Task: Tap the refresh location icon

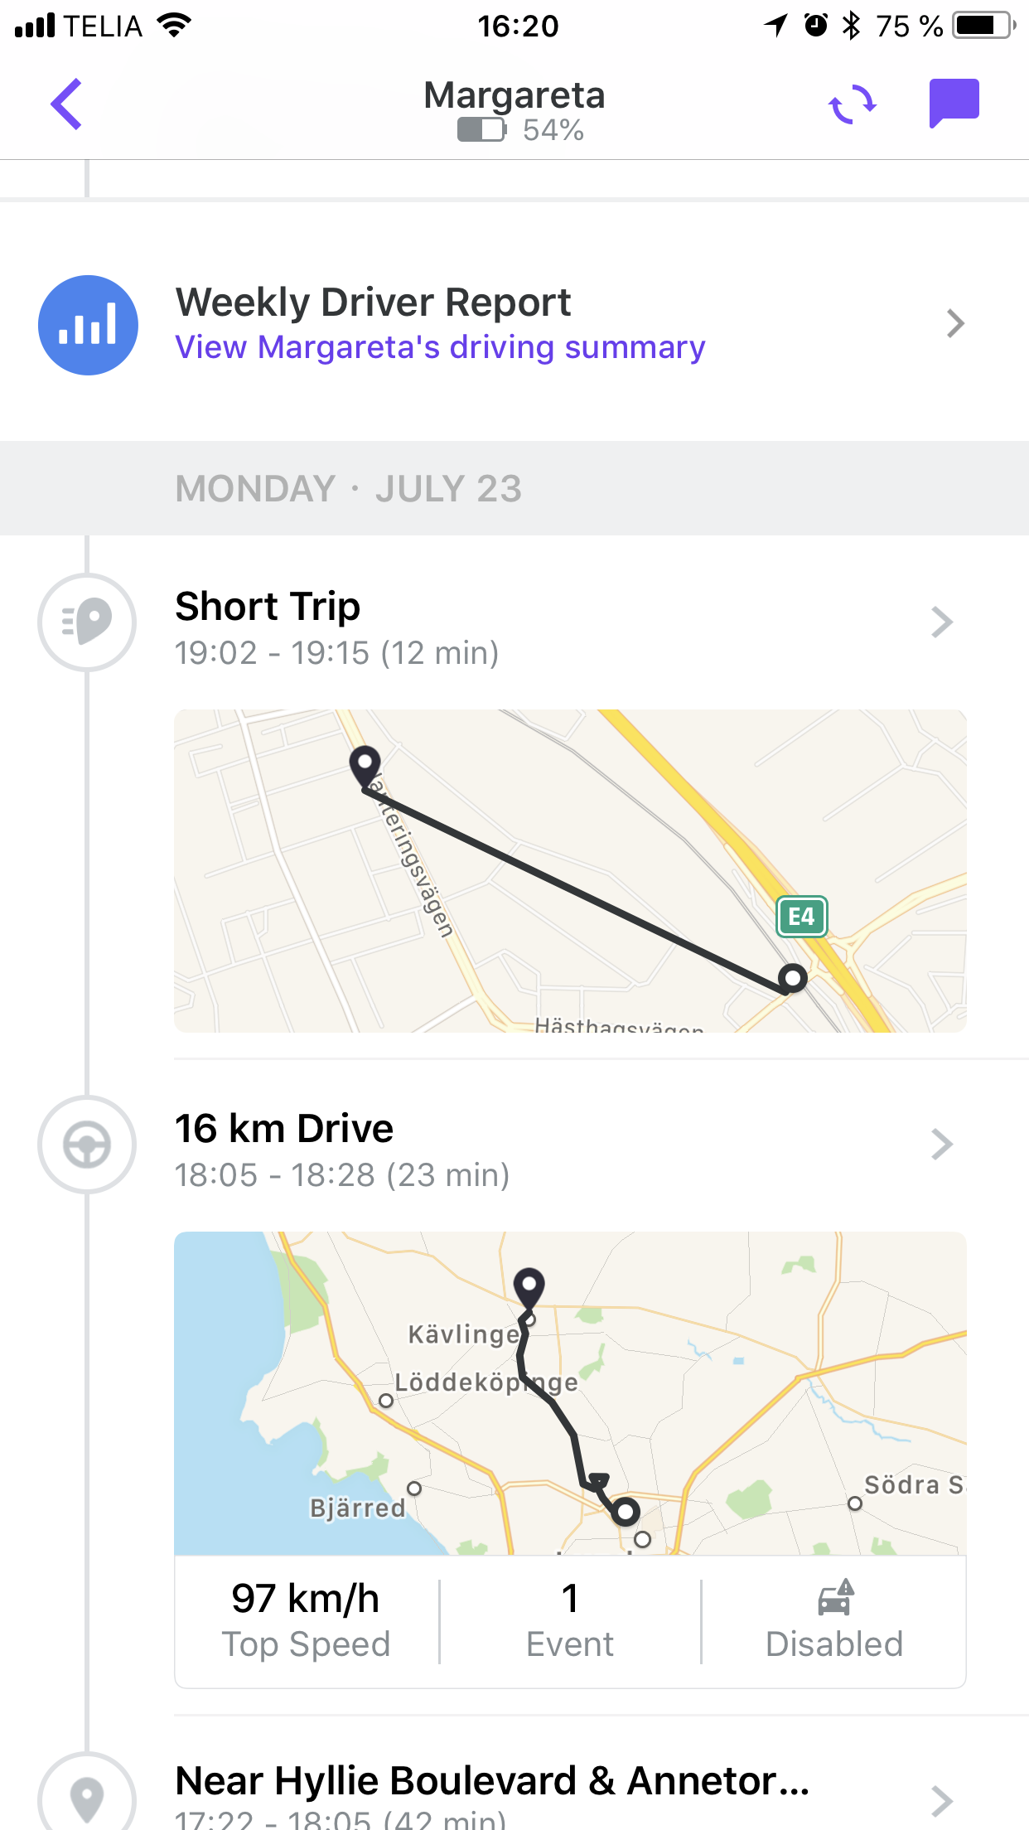Action: [x=853, y=104]
